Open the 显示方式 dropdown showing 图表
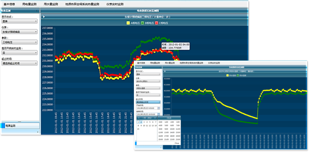 click(20, 21)
